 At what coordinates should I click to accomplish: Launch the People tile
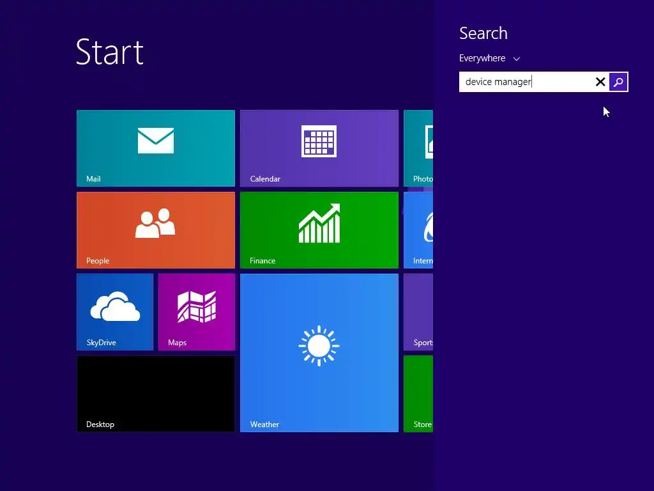tap(156, 230)
